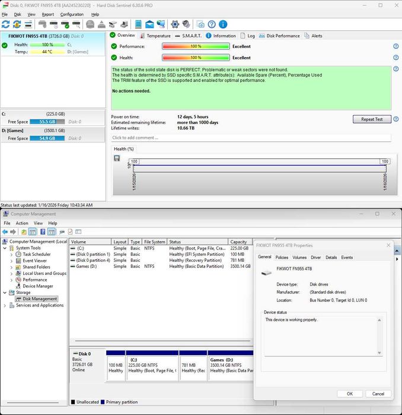402x415 pixels.
Task: Collapse the System Tools tree node
Action: (5, 248)
